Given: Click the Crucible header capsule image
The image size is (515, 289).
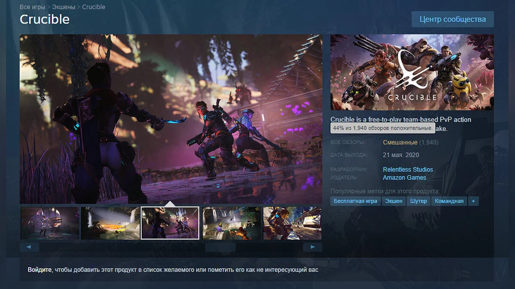Looking at the screenshot, I should coord(412,72).
